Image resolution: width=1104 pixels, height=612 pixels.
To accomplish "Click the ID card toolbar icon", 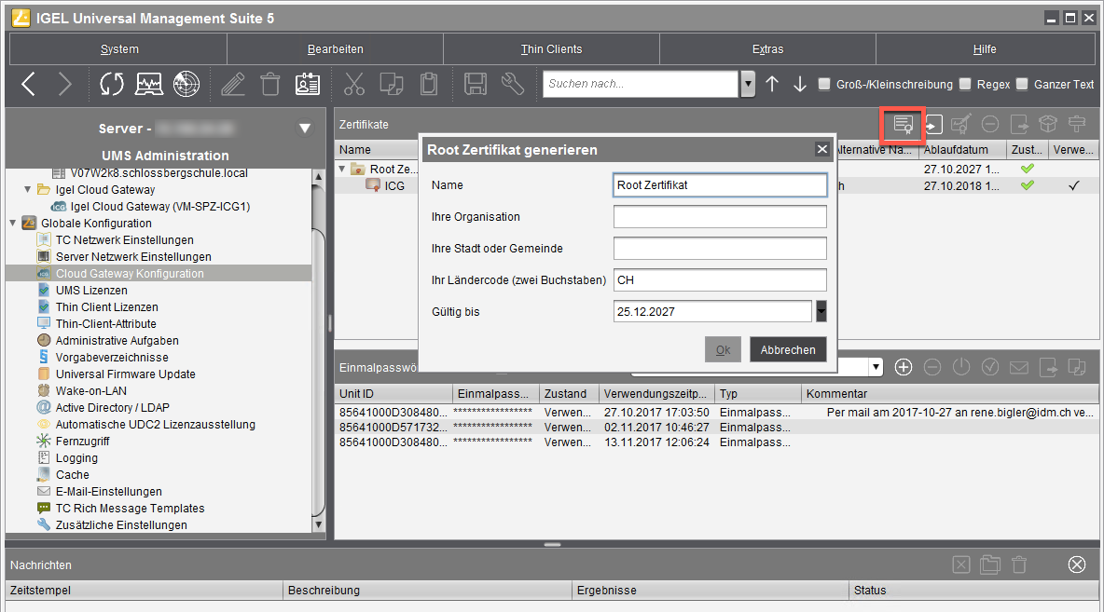I will pos(307,85).
